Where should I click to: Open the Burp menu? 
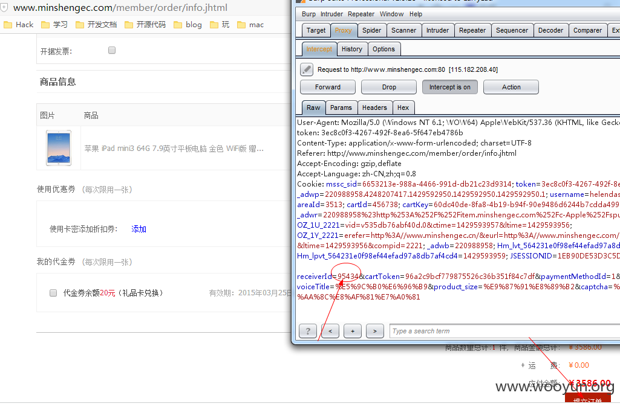coord(309,14)
